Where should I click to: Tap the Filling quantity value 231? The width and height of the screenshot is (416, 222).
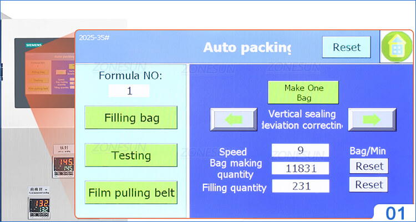pyautogui.click(x=300, y=186)
